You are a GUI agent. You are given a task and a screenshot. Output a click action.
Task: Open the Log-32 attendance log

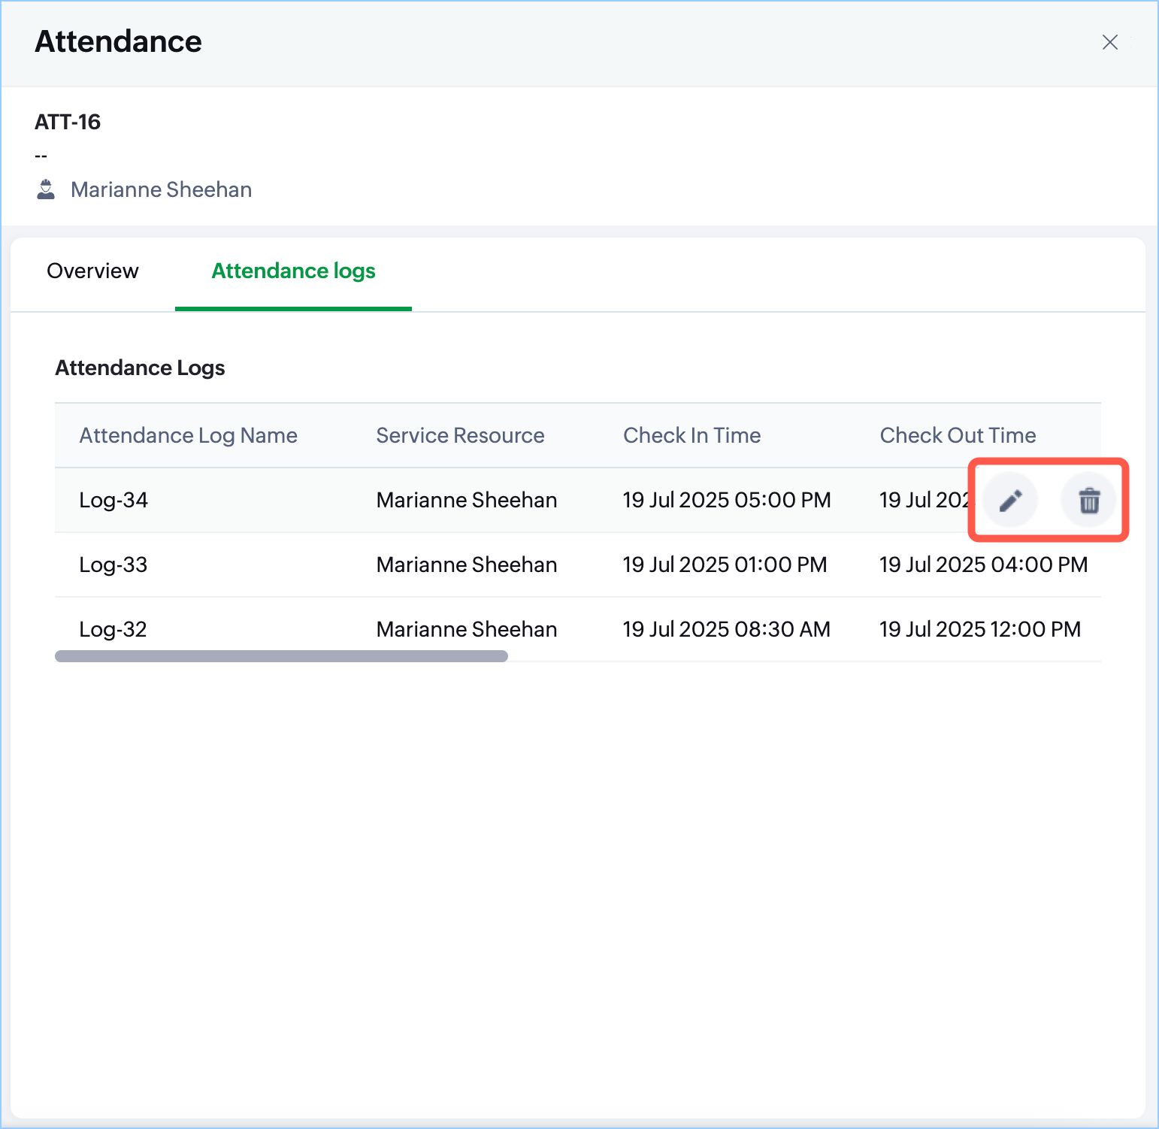click(113, 629)
